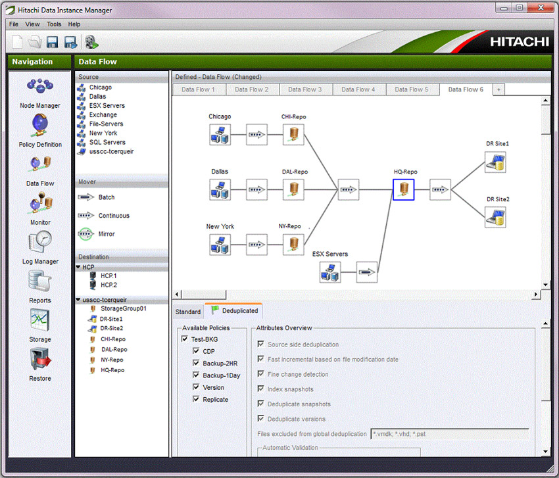This screenshot has width=559, height=478.
Task: Switch to the Standard policy tab
Action: click(x=188, y=312)
